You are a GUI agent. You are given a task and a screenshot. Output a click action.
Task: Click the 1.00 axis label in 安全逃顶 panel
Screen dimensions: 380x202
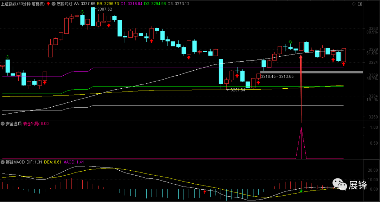pos(373,127)
